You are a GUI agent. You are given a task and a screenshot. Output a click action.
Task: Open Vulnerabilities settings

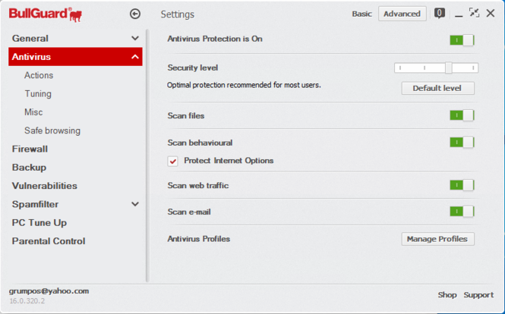45,186
